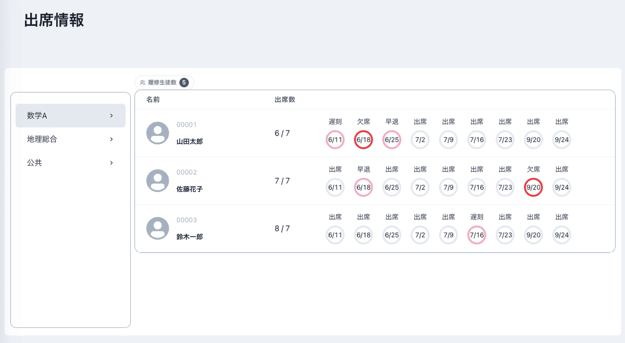Select 鈴木一郎's pink 7/16 late circle
Screen dimensions: 625x343
[477, 235]
